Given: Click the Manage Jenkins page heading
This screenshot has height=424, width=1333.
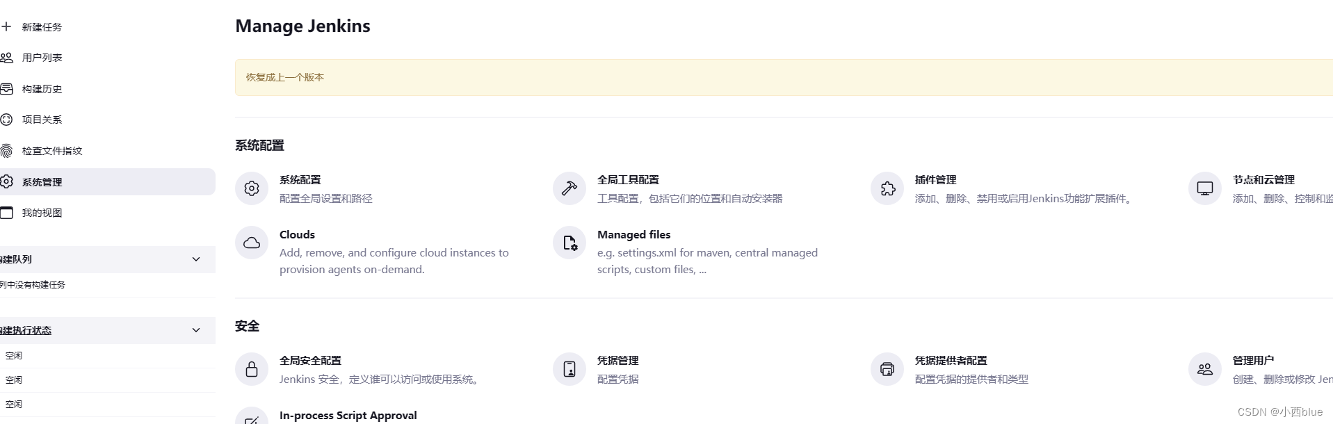Looking at the screenshot, I should (302, 26).
